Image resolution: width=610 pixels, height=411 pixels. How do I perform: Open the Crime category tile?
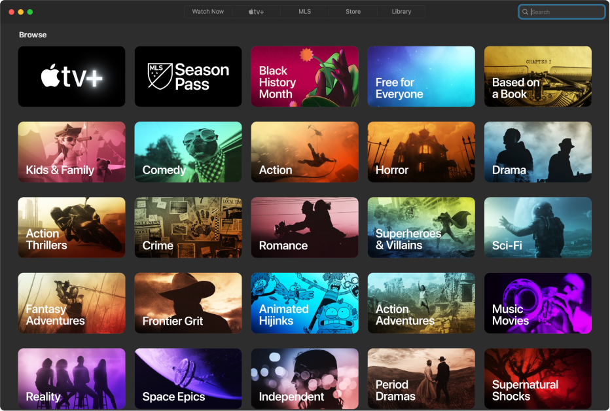click(x=188, y=227)
